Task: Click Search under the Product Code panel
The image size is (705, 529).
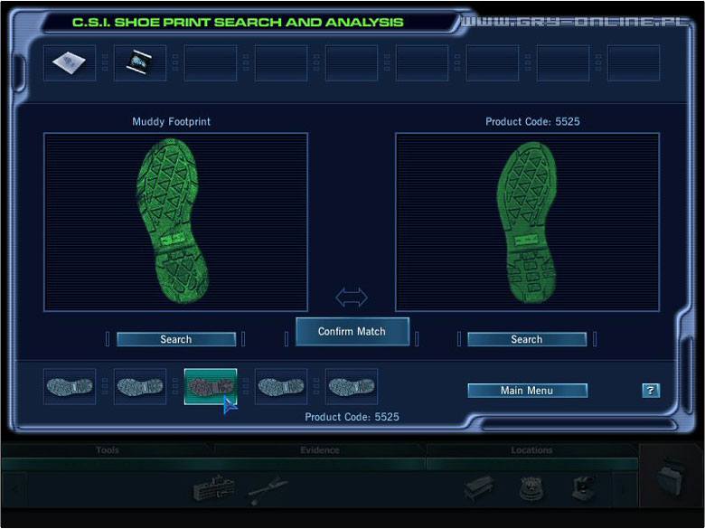Action: tap(527, 339)
